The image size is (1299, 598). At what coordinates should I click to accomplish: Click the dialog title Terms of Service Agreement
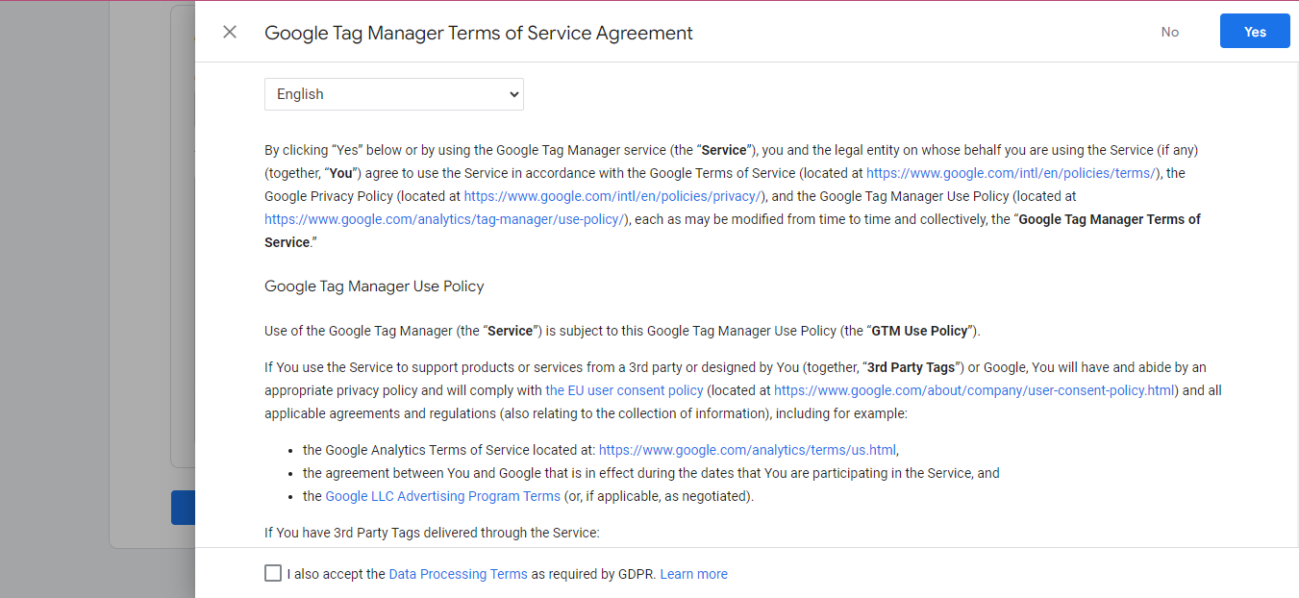(x=478, y=33)
